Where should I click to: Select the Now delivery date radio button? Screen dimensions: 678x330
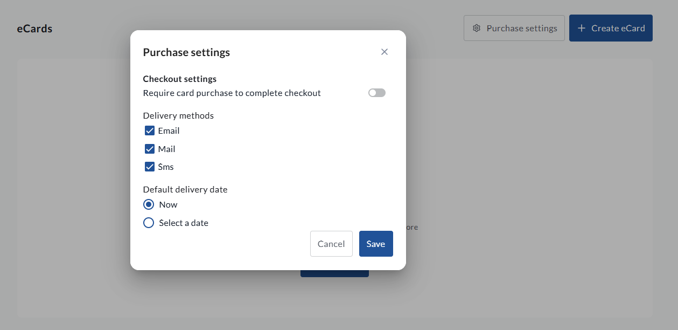point(149,204)
